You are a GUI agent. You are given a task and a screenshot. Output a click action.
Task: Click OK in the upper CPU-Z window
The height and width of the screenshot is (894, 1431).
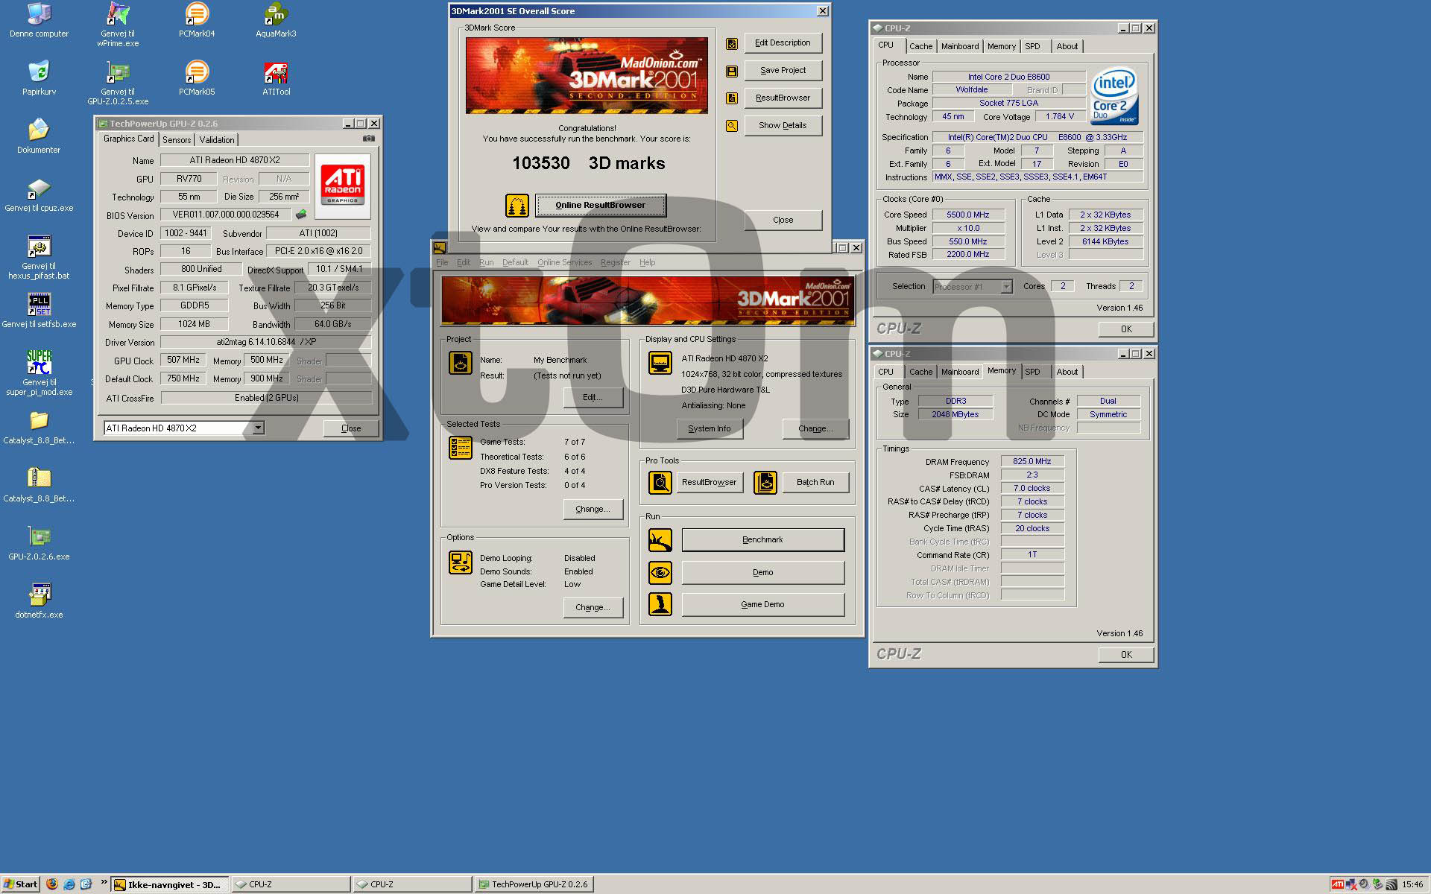1126,329
